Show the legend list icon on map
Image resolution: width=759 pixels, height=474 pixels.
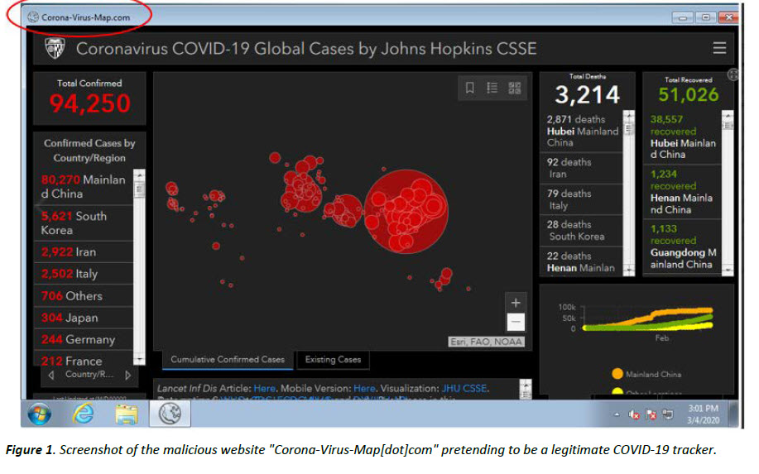click(x=492, y=88)
